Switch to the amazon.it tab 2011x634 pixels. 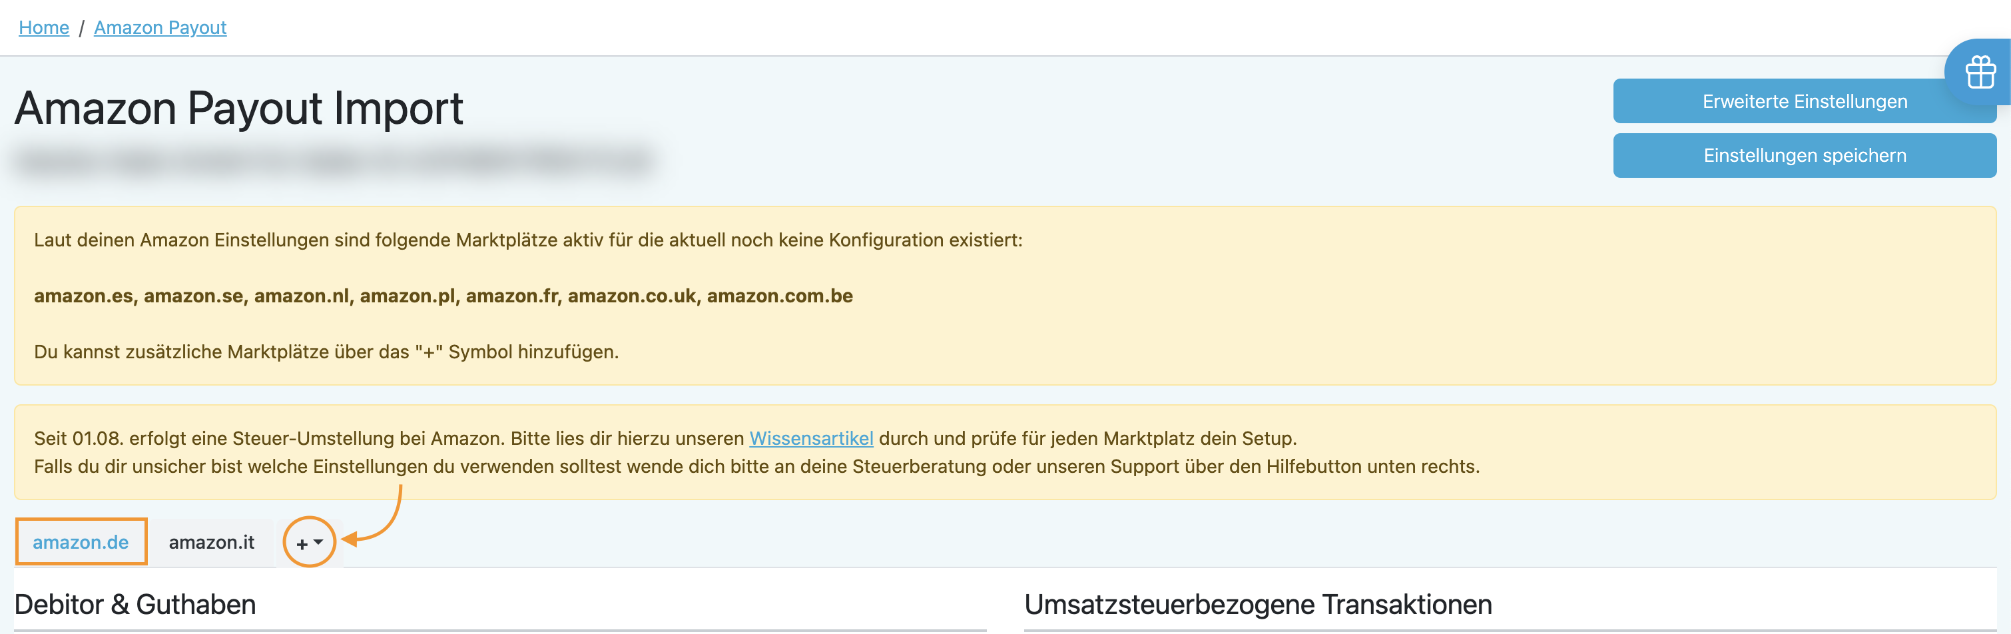[x=212, y=542]
